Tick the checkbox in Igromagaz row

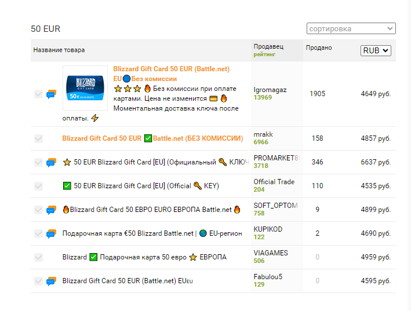(x=38, y=94)
